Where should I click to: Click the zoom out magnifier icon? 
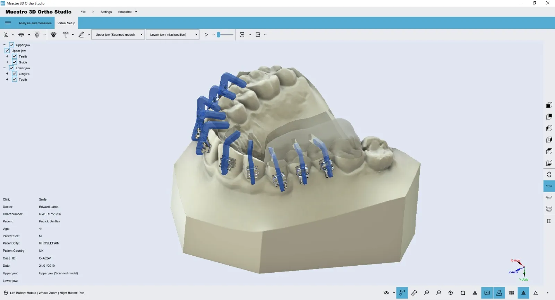tap(439, 293)
